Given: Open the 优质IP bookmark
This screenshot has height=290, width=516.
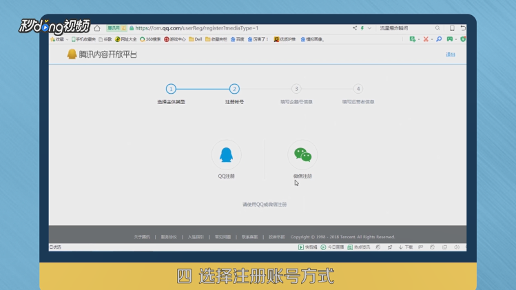Looking at the screenshot, I should point(285,39).
